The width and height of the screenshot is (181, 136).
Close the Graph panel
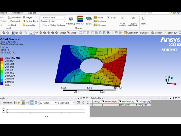(x=87, y=98)
